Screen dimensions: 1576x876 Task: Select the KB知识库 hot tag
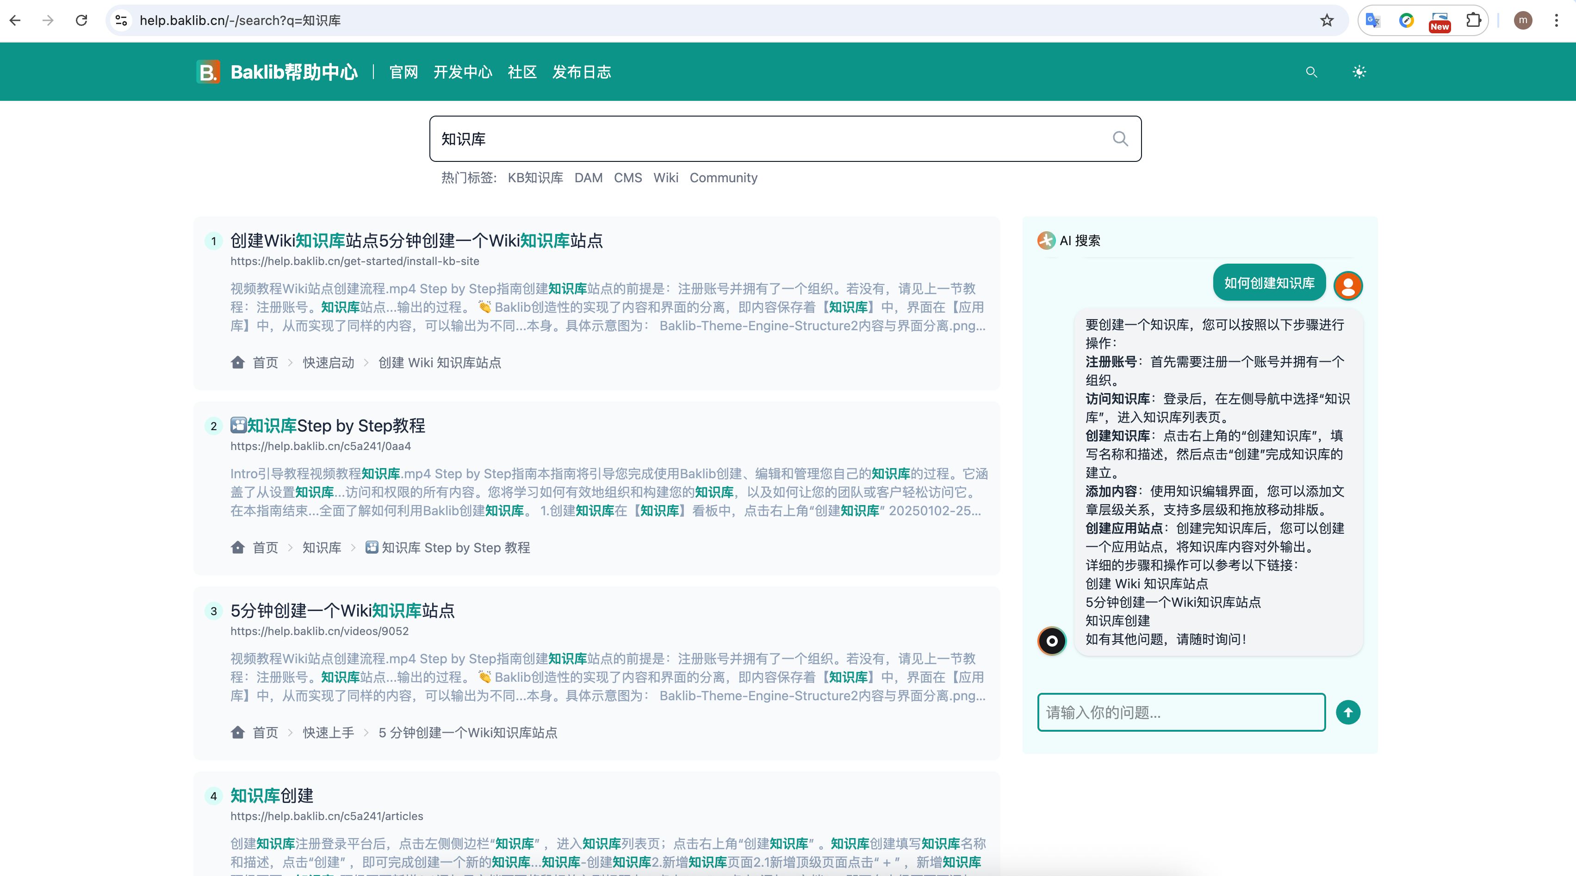(535, 178)
